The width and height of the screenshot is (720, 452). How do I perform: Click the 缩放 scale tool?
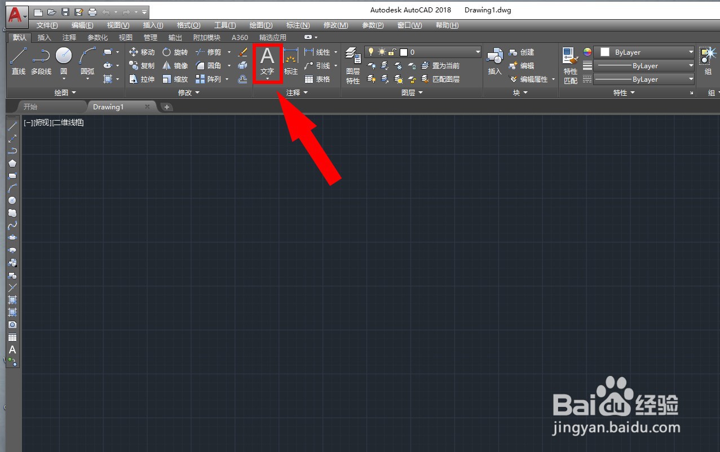(175, 79)
